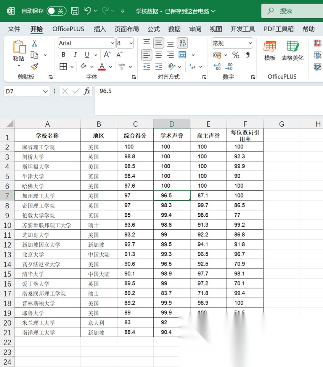Viewport: 323px width, 367px height.
Task: Open the 文件 menu tab
Action: point(14,29)
